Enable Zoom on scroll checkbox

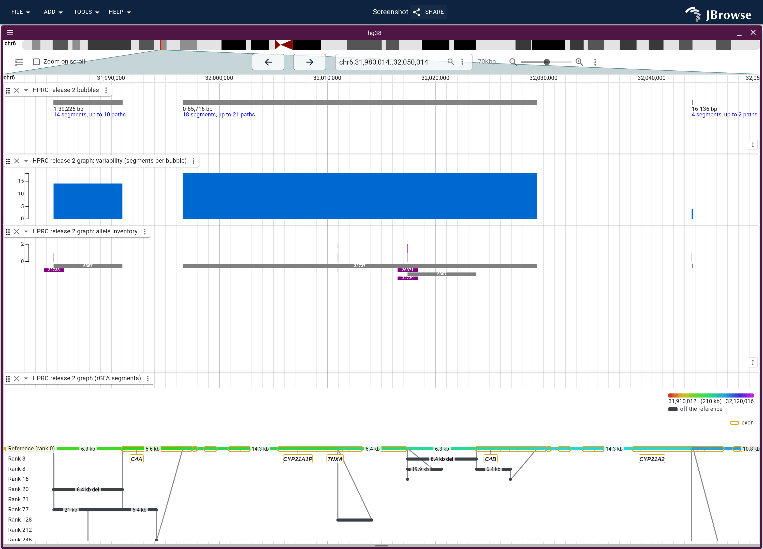coord(36,62)
